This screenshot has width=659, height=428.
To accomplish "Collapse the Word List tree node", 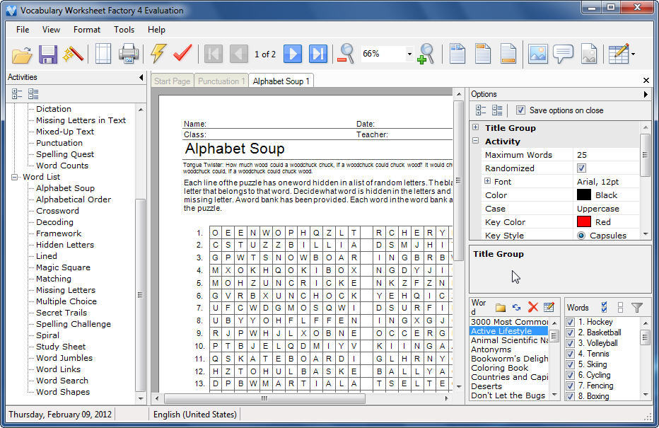I will tap(14, 177).
